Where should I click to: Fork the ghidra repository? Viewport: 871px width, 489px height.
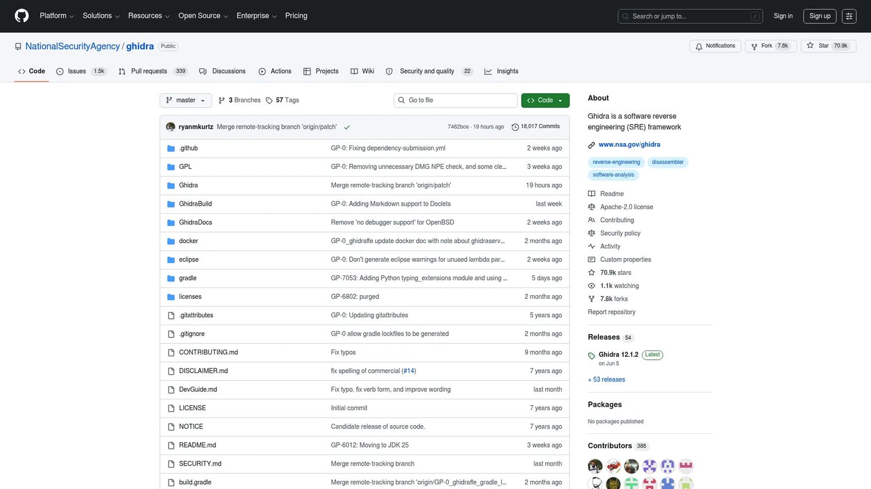pos(770,46)
